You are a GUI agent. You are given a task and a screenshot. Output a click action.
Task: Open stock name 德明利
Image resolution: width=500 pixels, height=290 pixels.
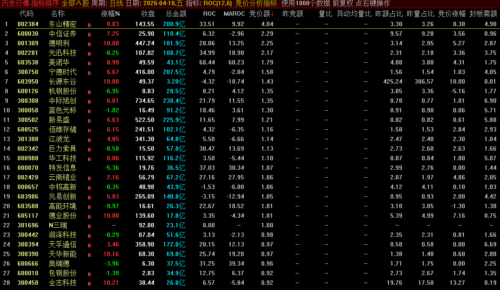click(59, 43)
